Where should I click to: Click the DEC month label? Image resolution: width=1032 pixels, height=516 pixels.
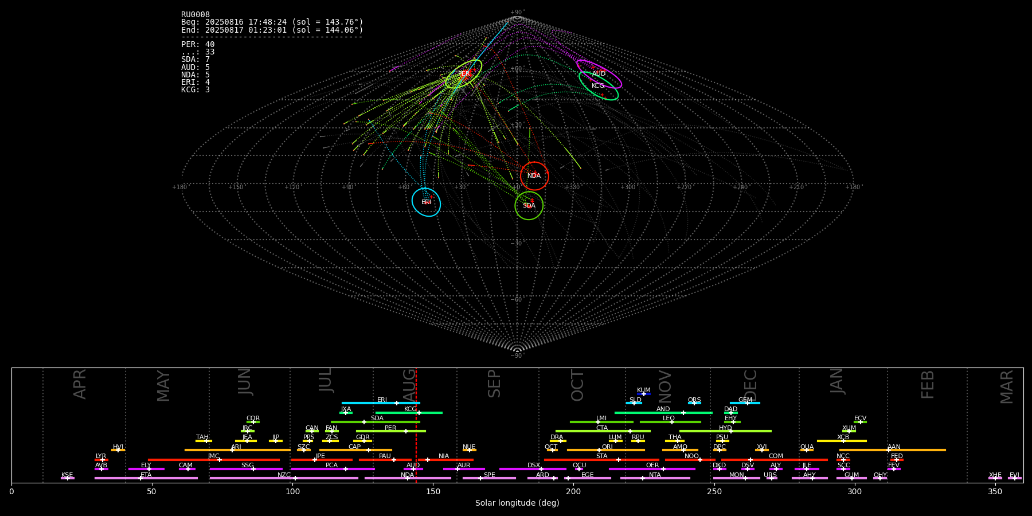coord(750,386)
